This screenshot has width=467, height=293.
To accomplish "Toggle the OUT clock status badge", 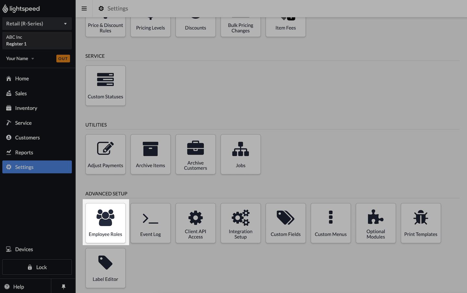I will (x=63, y=59).
